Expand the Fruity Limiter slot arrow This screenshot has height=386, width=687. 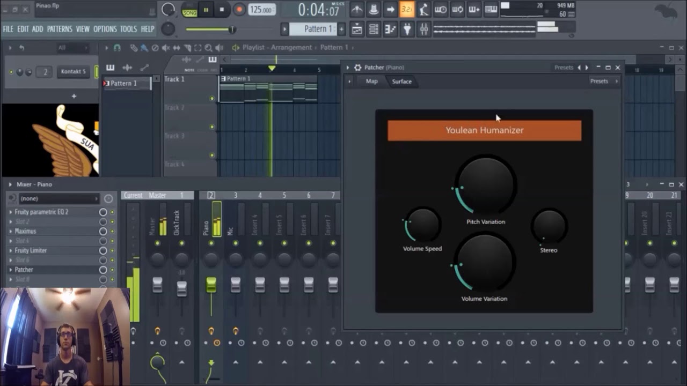click(x=10, y=251)
